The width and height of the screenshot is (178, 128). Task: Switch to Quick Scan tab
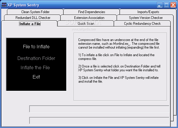[x=86, y=24]
